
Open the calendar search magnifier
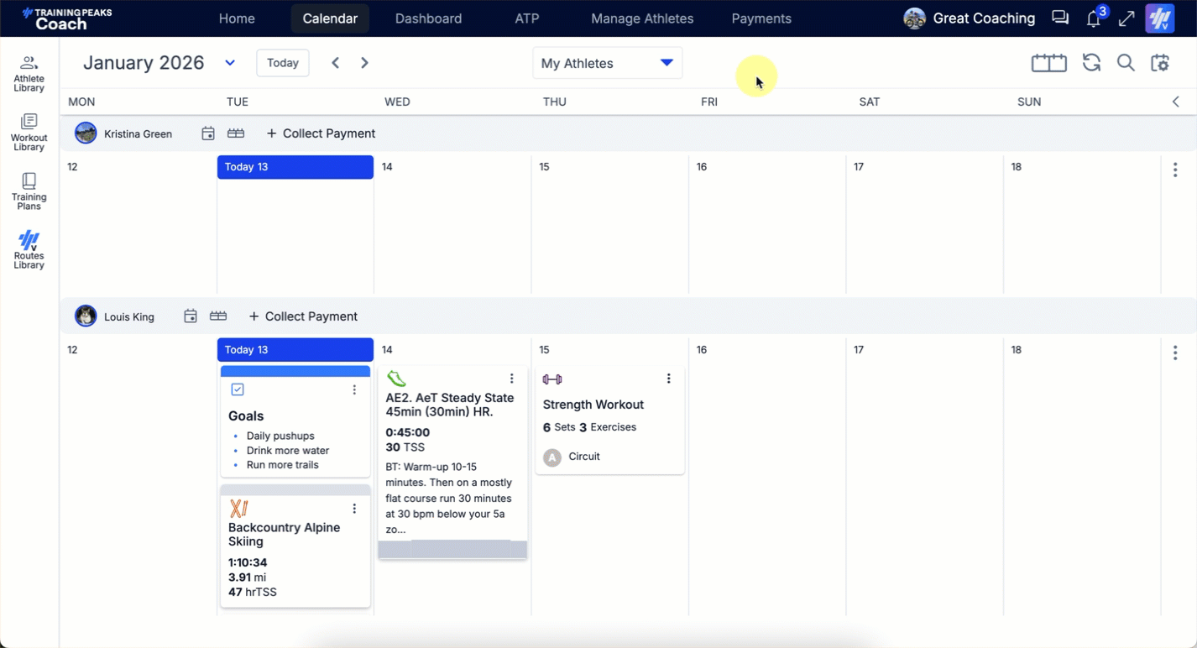pyautogui.click(x=1126, y=63)
